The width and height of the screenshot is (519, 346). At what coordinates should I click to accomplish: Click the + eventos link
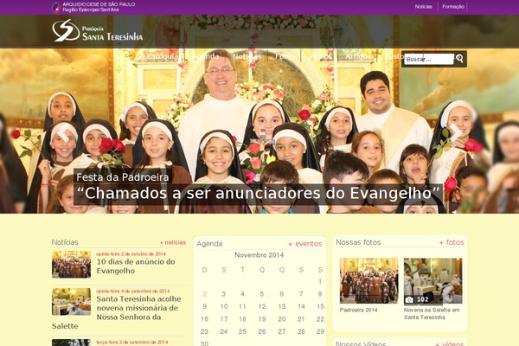click(304, 244)
